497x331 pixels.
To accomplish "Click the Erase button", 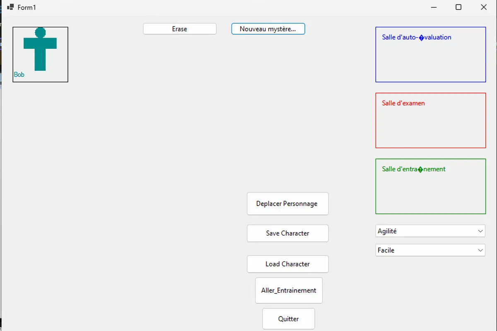I will point(180,29).
